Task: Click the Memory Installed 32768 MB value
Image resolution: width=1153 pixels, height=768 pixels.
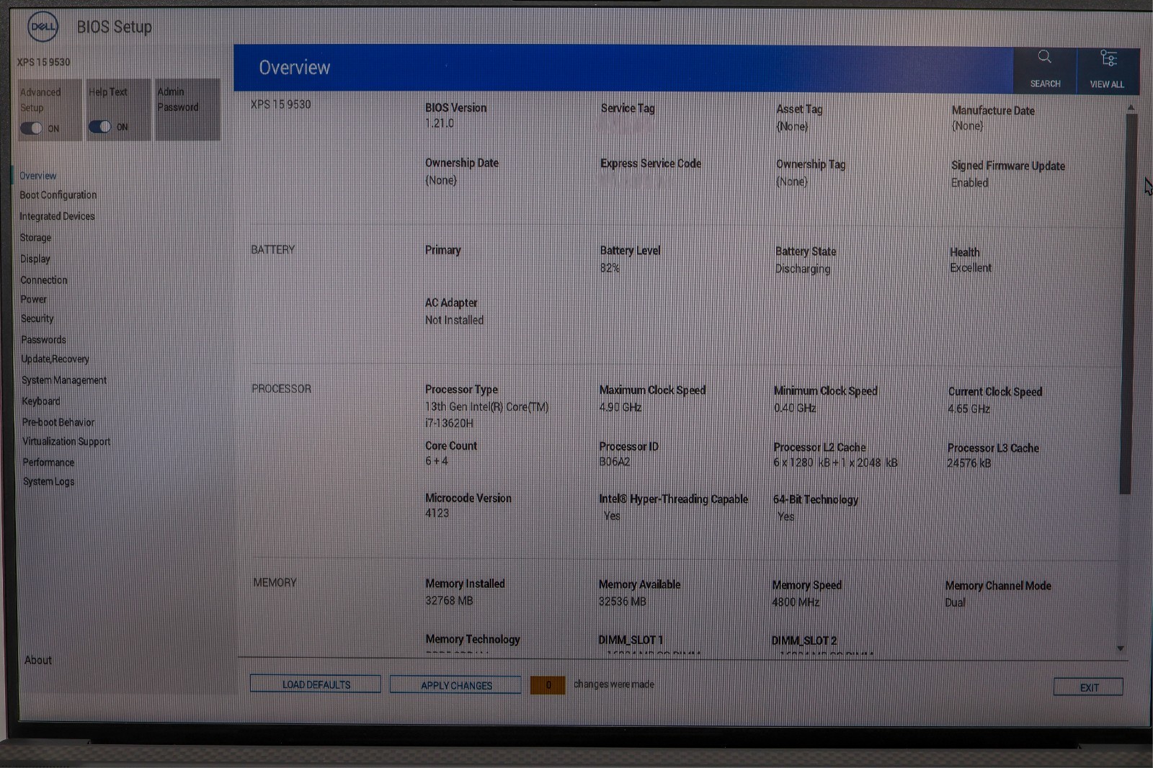Action: coord(449,601)
